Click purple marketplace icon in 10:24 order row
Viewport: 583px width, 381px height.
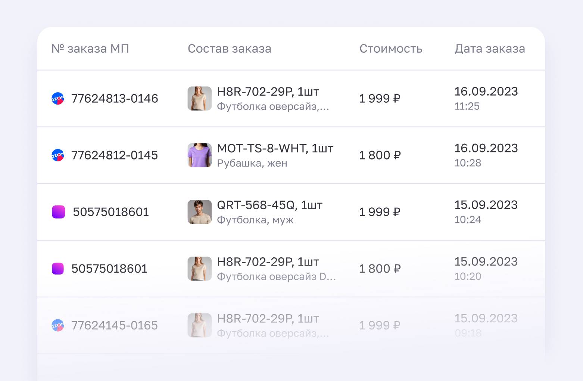(58, 212)
